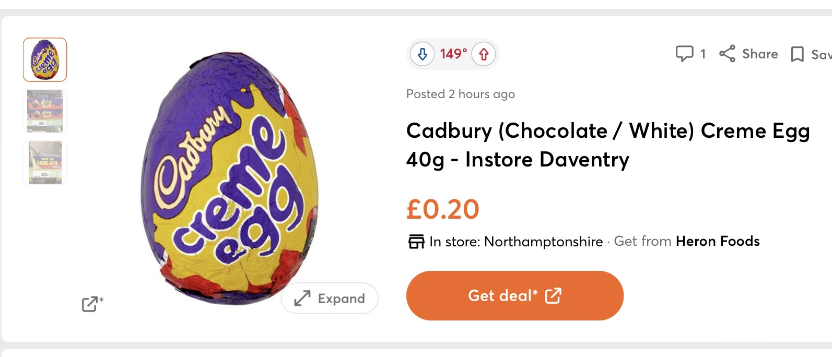Click the in-store shop icon
The height and width of the screenshot is (357, 832).
coord(416,242)
